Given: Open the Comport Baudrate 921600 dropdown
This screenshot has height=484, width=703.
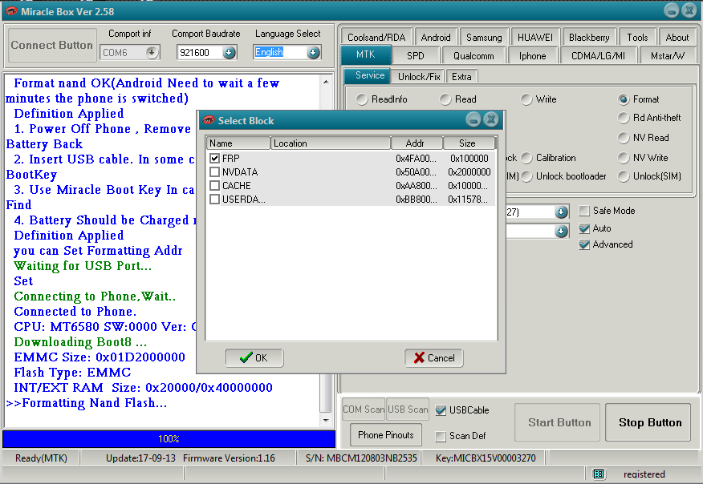Looking at the screenshot, I should tap(229, 52).
